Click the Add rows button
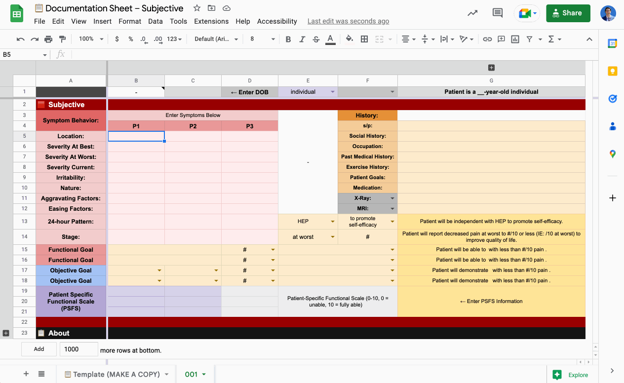624x383 pixels. (39, 349)
